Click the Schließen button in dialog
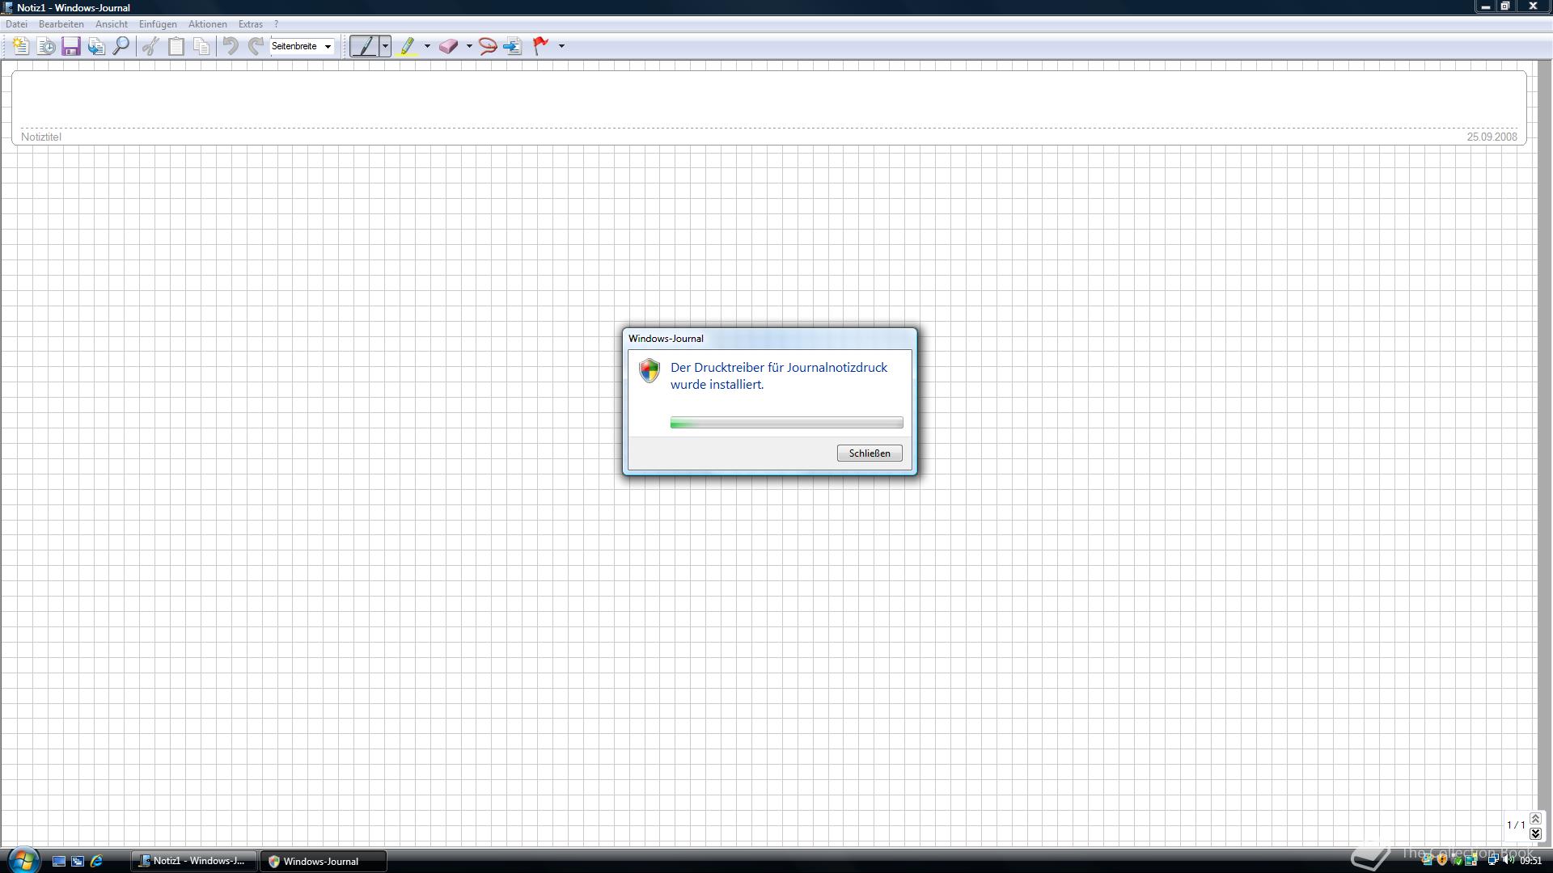This screenshot has width=1553, height=873. coord(870,453)
